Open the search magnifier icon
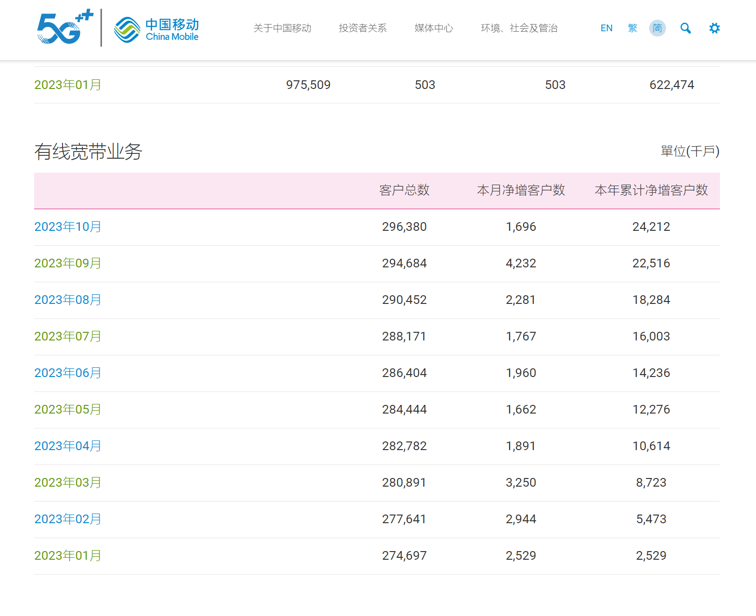This screenshot has width=756, height=616. (x=686, y=28)
